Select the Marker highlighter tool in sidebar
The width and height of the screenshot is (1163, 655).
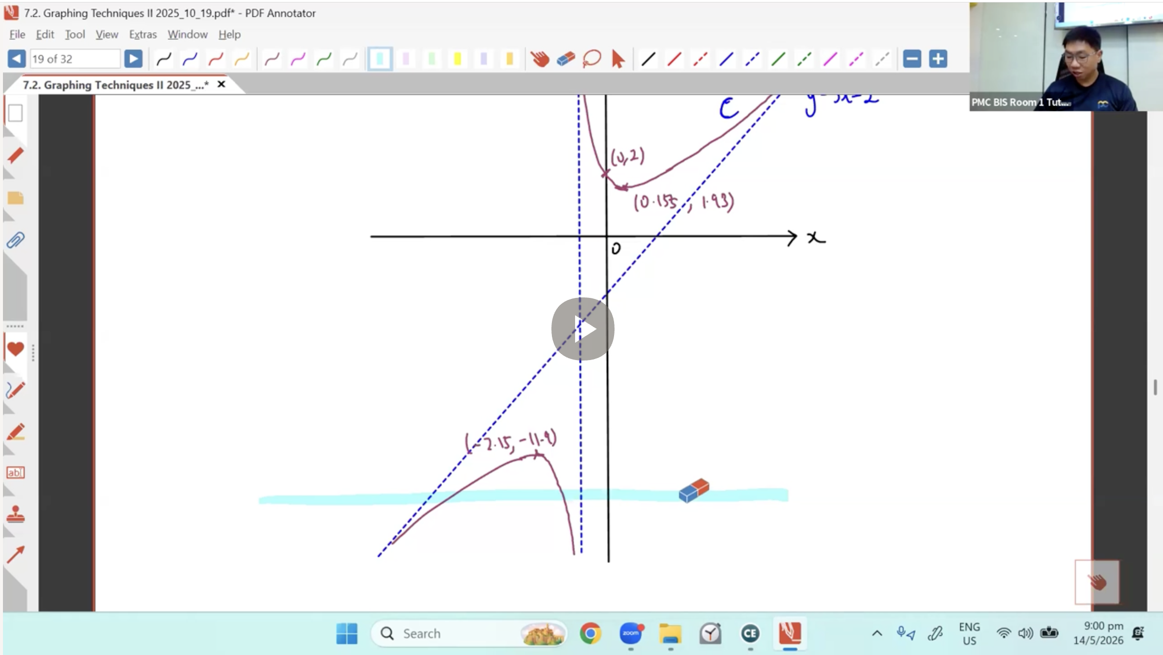[x=15, y=432]
